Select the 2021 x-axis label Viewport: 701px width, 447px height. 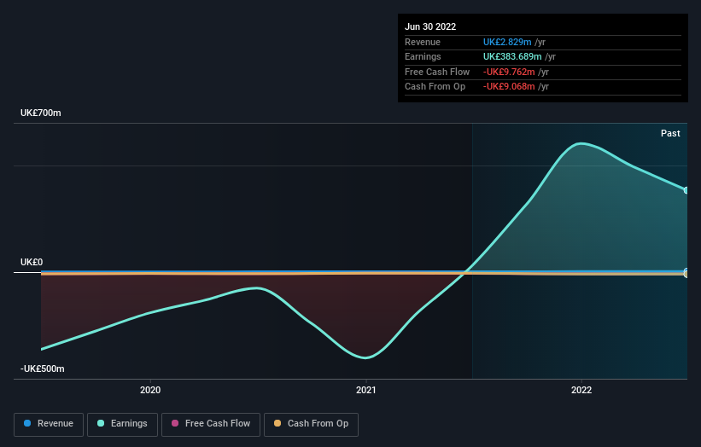[365, 390]
